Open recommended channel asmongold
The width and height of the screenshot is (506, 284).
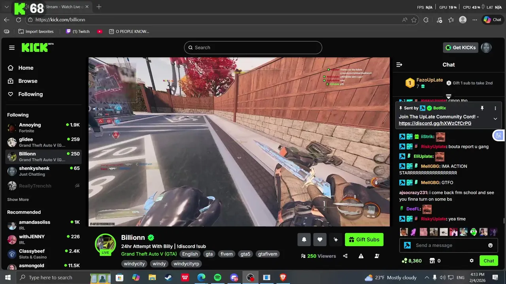43,266
